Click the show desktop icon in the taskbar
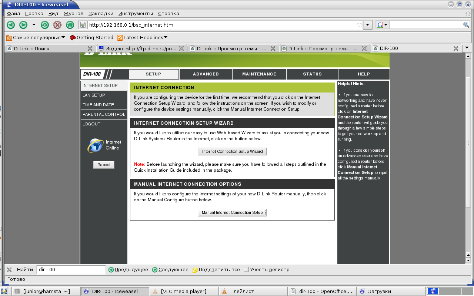Viewport: 474px width, 296px height. click(x=5, y=291)
